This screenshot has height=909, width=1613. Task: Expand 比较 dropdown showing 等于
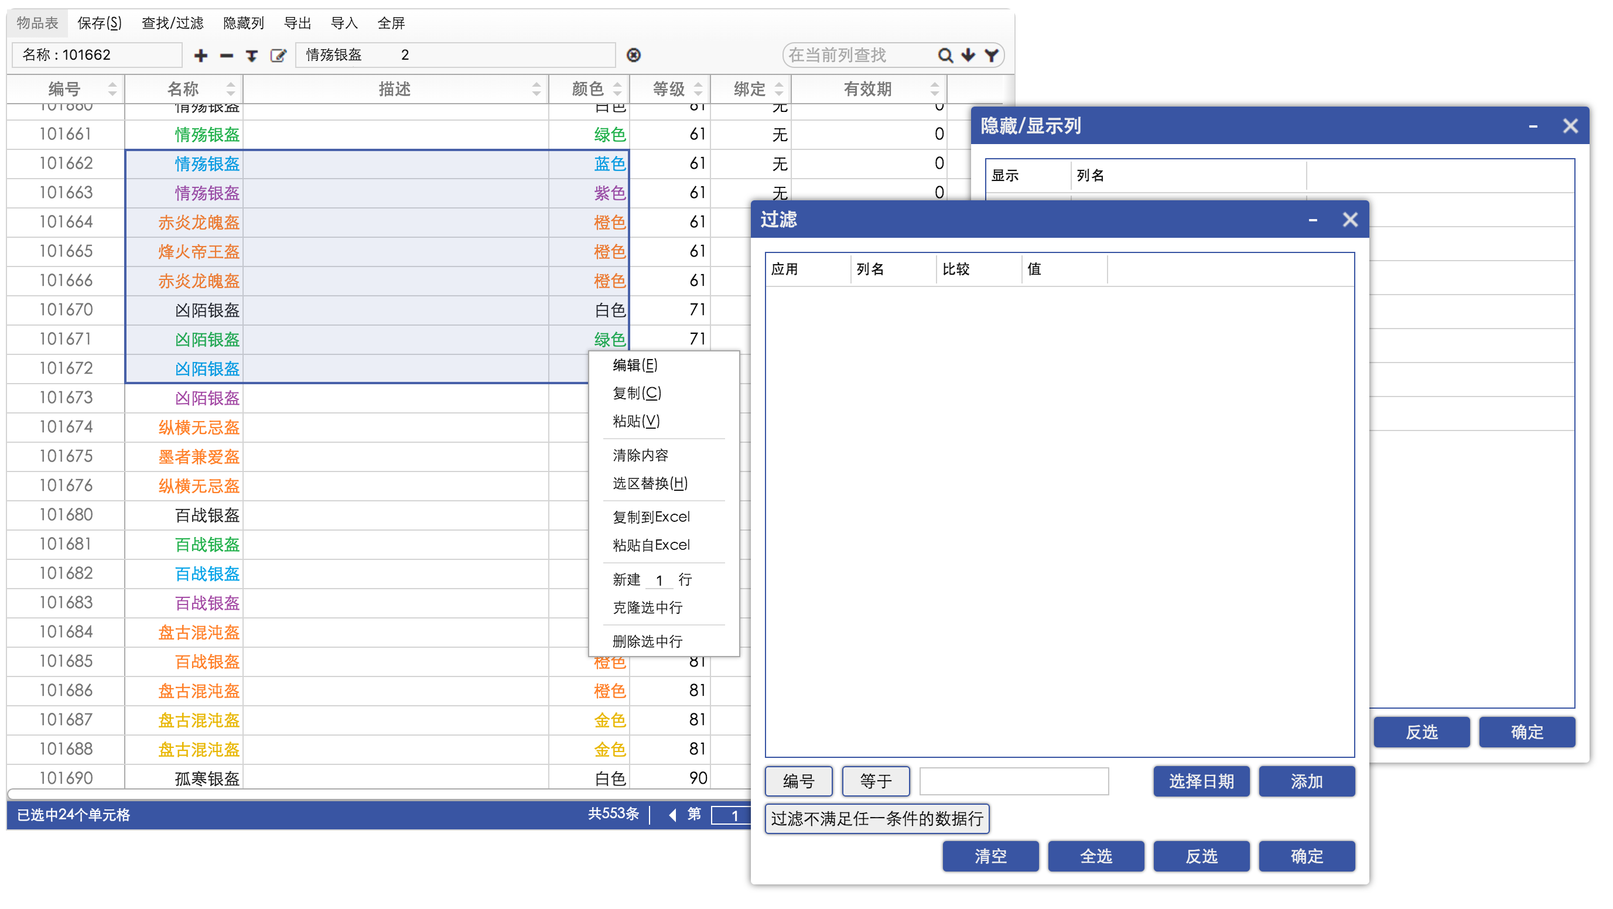pyautogui.click(x=875, y=781)
